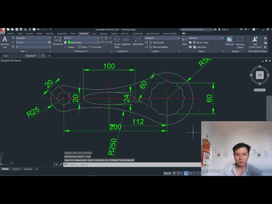Select the Radius dimension tool
Viewport: 272px width, 204px height.
(69, 47)
